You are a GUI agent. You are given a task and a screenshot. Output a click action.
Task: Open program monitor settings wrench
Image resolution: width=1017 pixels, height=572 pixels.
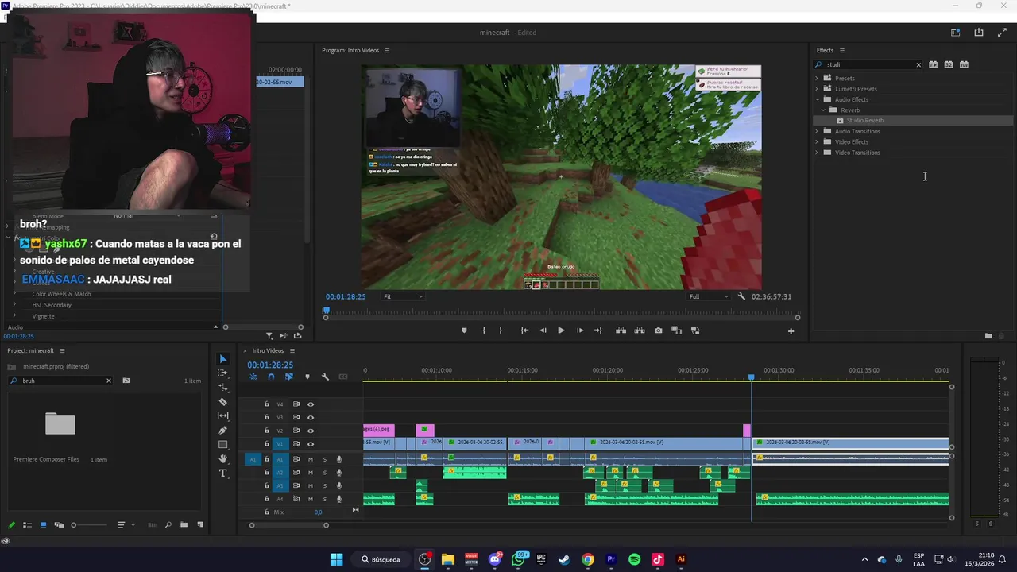tap(741, 296)
